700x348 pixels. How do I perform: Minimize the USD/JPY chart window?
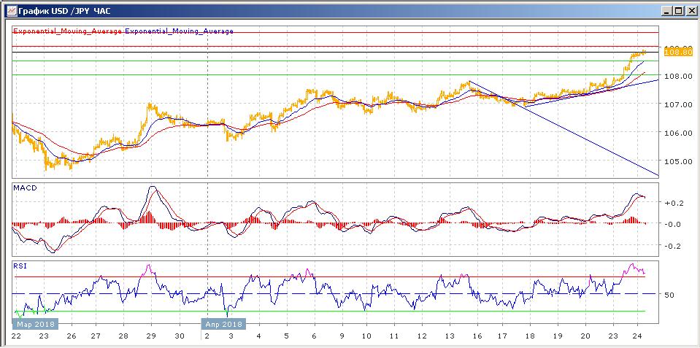pyautogui.click(x=667, y=10)
